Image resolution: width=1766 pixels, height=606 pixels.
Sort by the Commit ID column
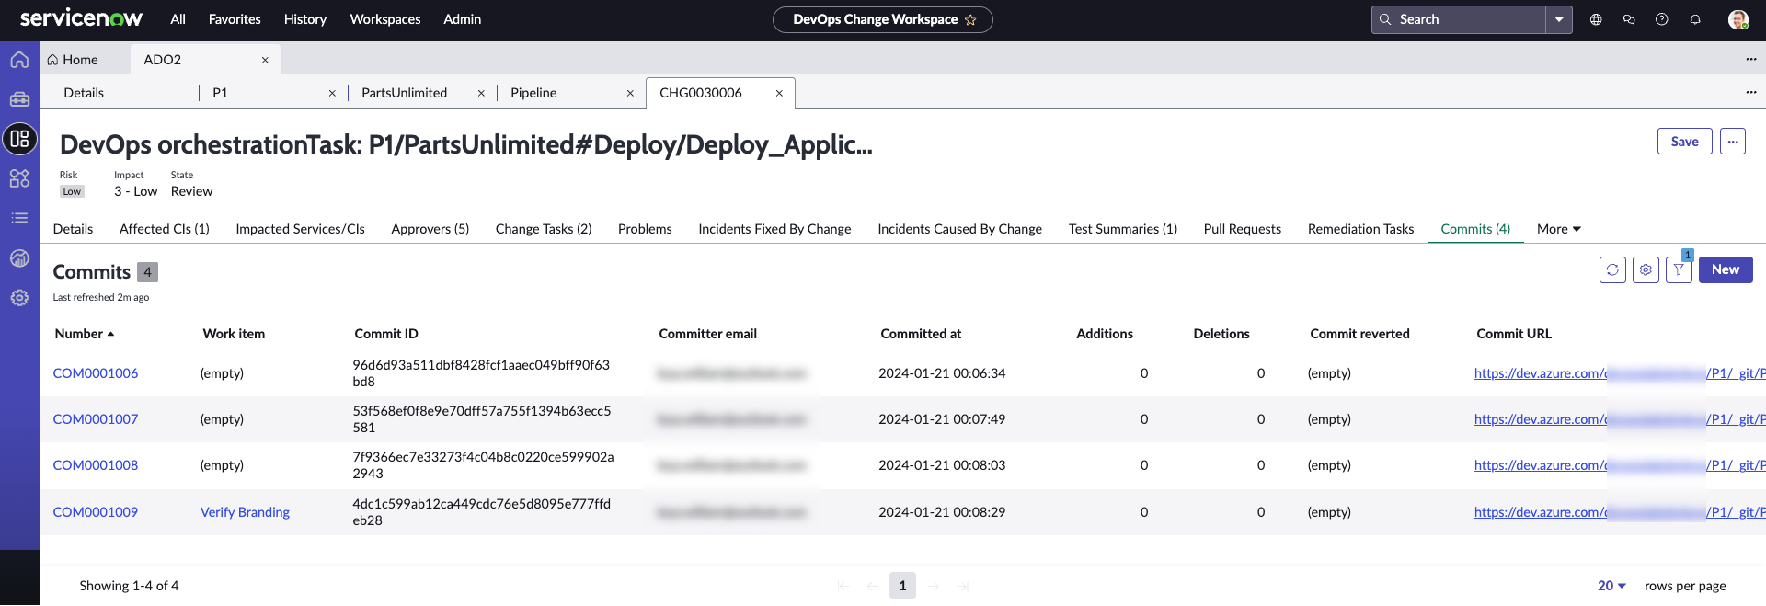tap(386, 334)
